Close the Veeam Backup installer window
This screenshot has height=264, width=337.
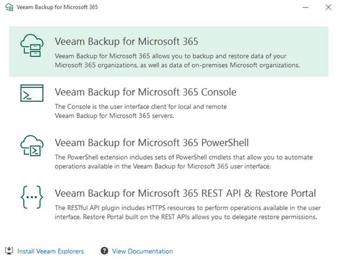pos(328,8)
